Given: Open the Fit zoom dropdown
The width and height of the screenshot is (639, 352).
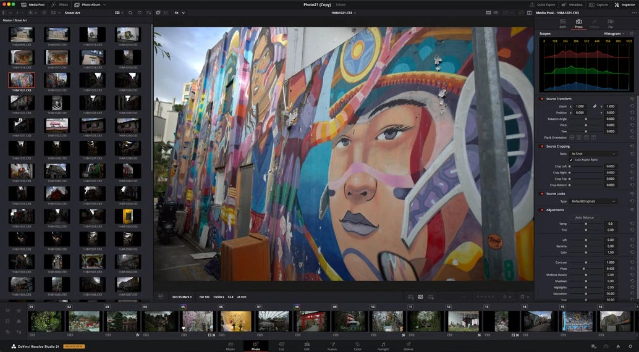Looking at the screenshot, I should 179,12.
